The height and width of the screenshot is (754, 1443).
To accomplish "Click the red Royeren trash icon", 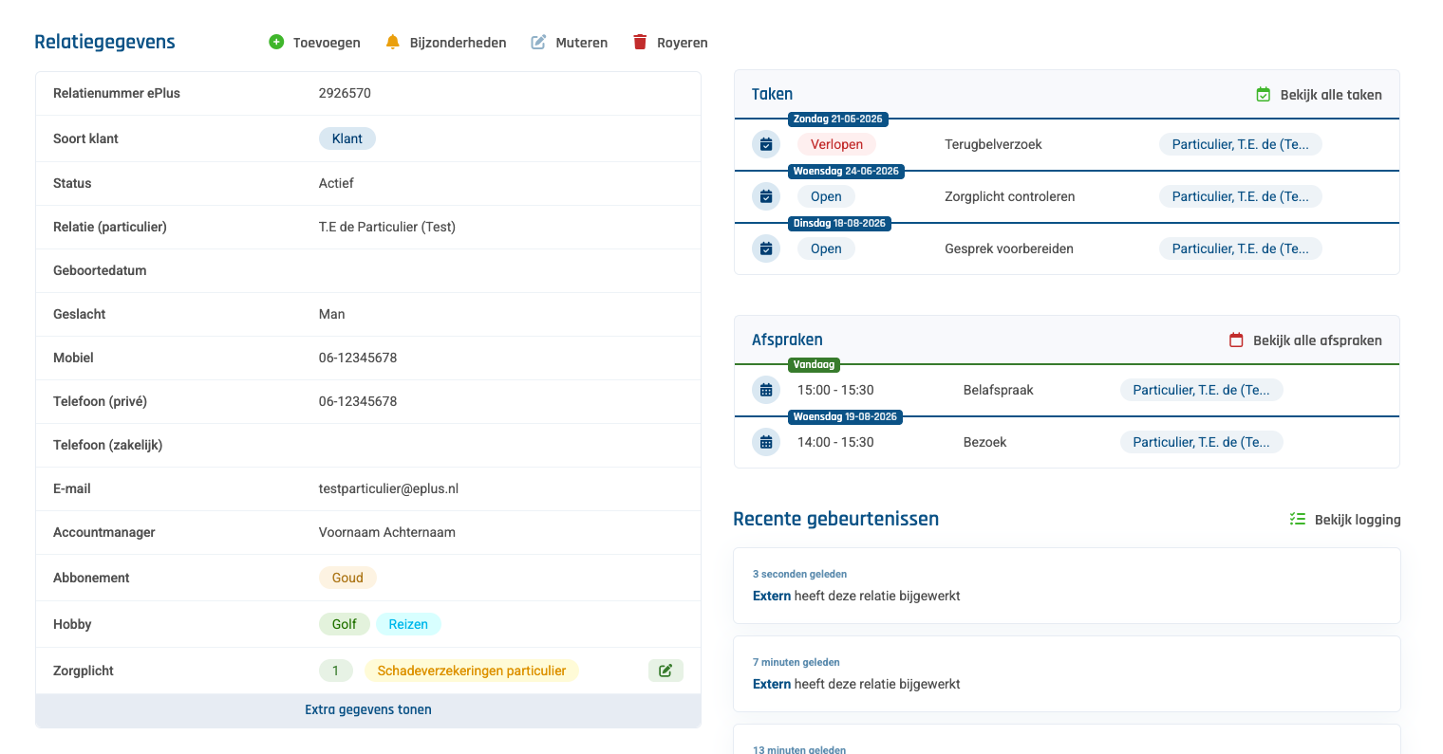I will click(x=640, y=42).
